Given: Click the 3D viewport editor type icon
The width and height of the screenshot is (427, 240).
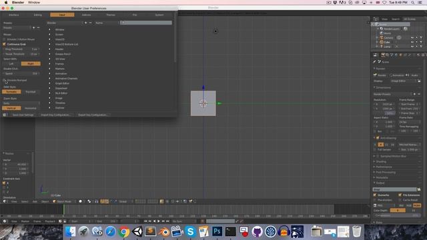Looking at the screenshot, I should (5, 201).
